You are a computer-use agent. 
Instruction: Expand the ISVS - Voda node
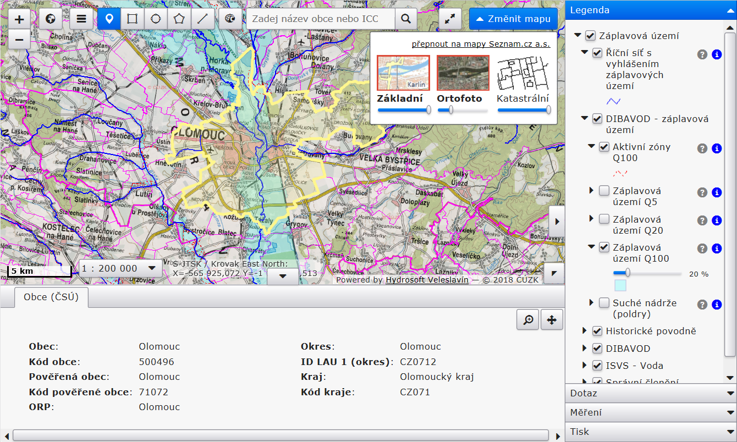coord(585,366)
